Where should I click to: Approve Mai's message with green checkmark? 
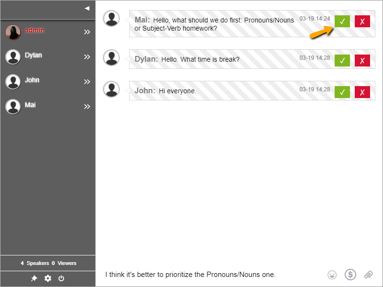click(342, 22)
